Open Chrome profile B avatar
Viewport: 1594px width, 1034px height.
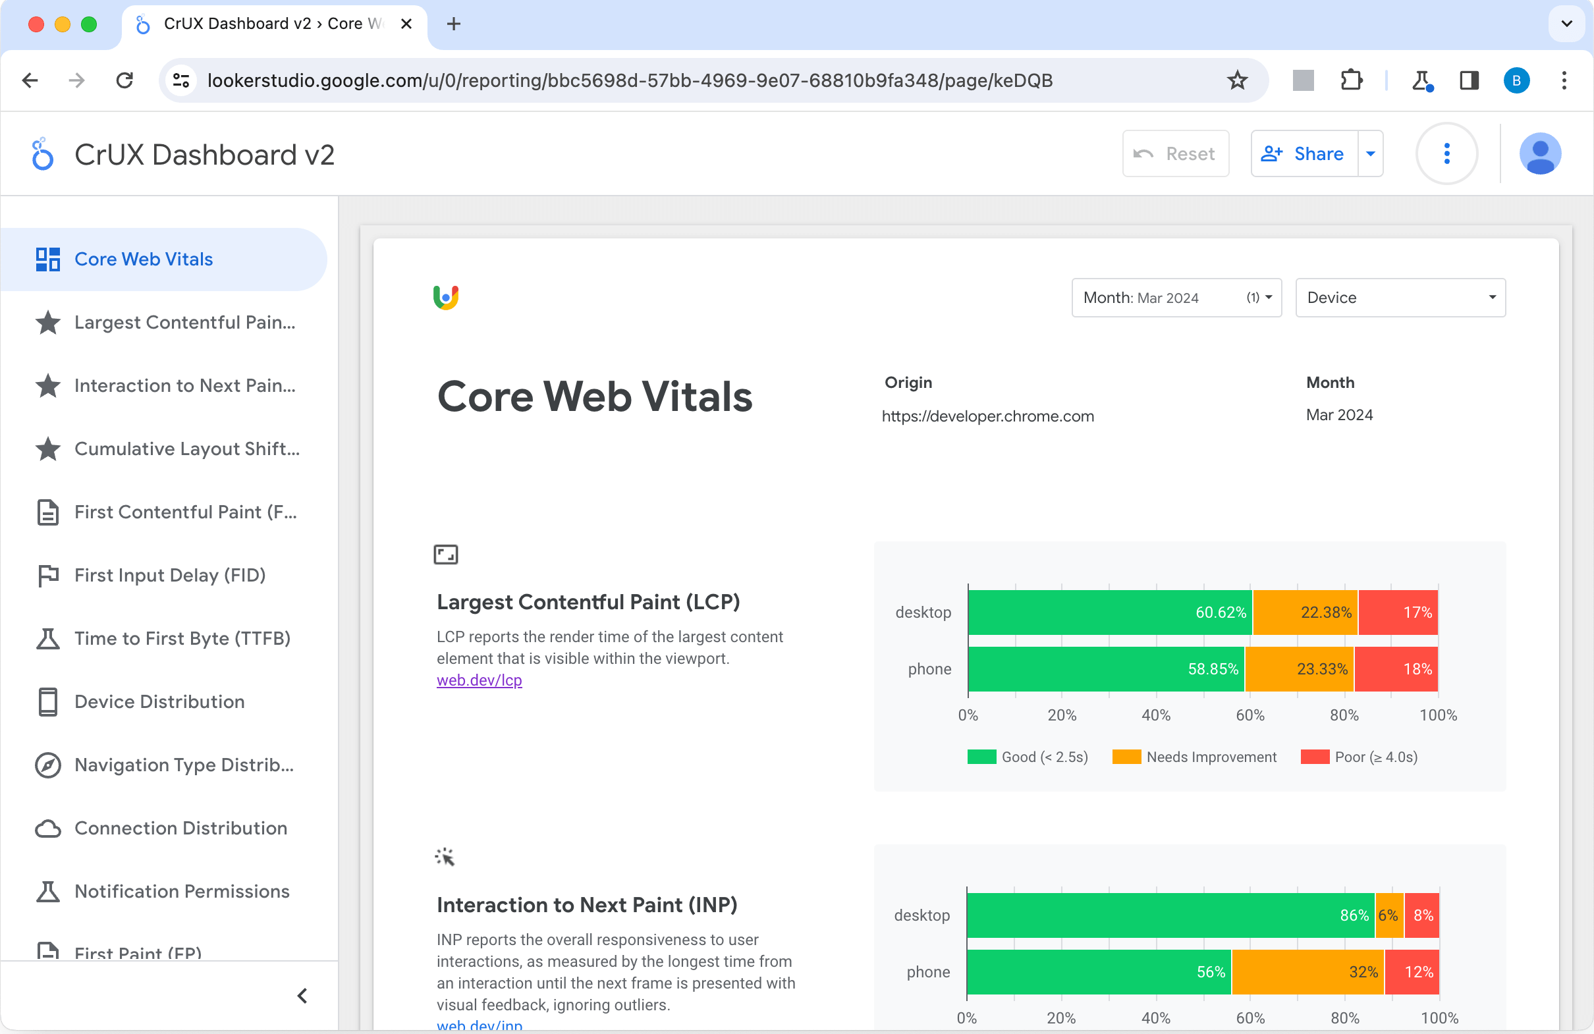tap(1516, 80)
